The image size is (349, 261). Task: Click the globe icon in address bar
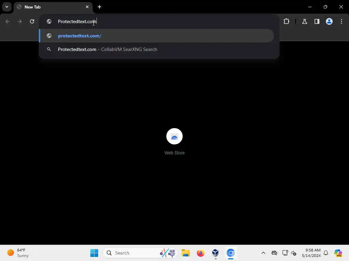49,21
